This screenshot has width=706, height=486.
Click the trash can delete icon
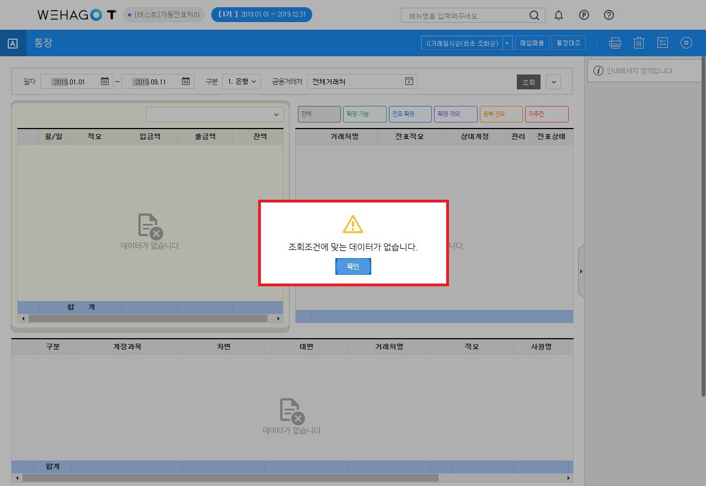pyautogui.click(x=639, y=43)
